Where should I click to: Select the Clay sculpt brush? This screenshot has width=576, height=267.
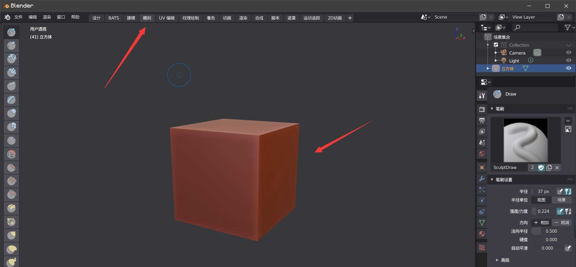[11, 59]
